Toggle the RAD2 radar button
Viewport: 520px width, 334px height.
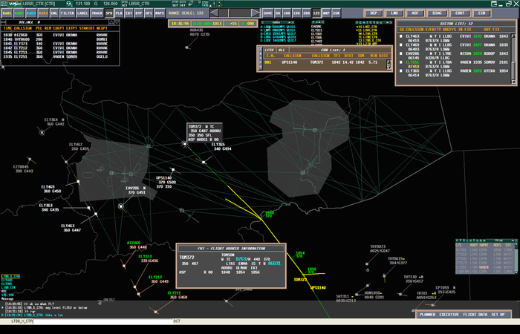tap(19, 13)
